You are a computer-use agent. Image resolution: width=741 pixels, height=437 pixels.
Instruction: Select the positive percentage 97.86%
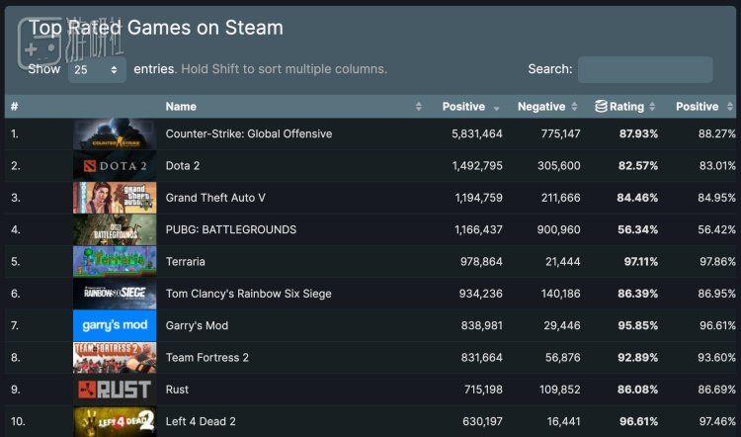tap(717, 262)
